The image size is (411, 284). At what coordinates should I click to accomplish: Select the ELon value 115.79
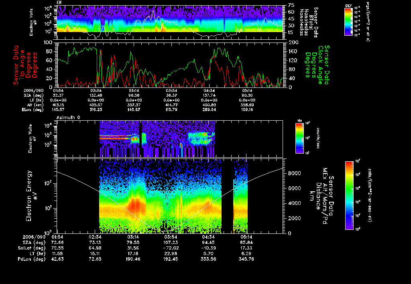[x=171, y=110]
